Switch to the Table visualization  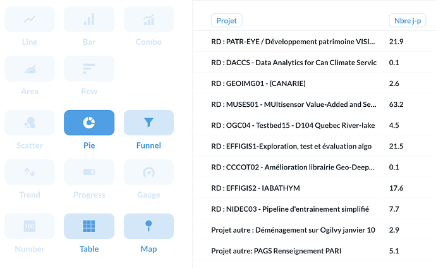point(89,226)
